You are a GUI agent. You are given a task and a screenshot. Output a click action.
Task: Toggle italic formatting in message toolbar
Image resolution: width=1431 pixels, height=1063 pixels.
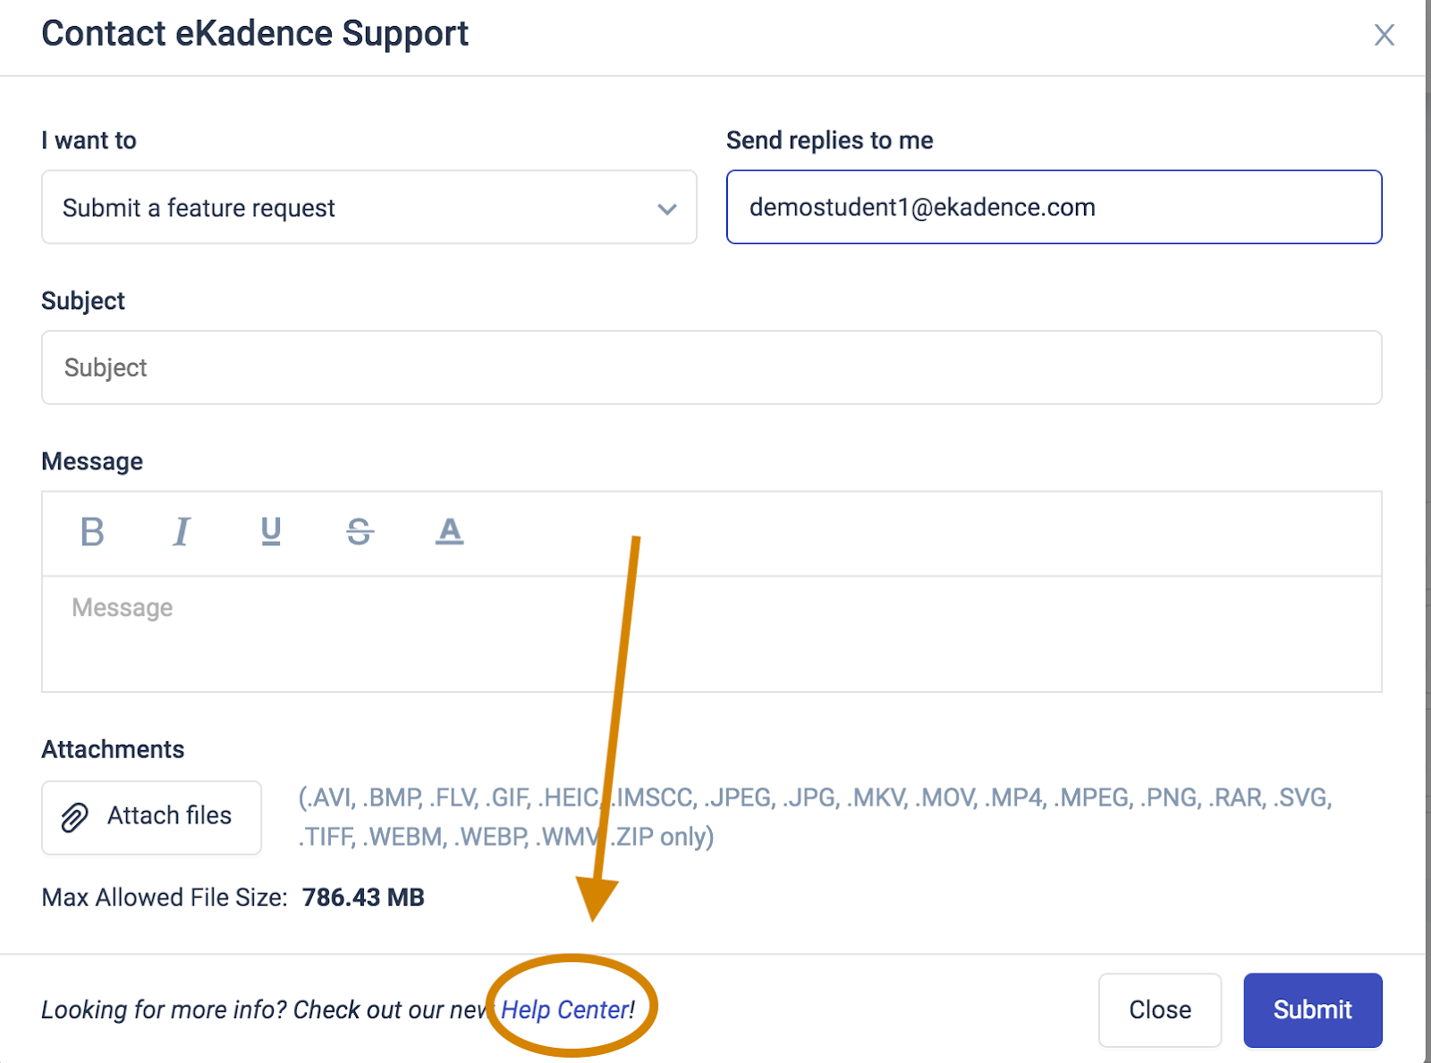point(182,532)
